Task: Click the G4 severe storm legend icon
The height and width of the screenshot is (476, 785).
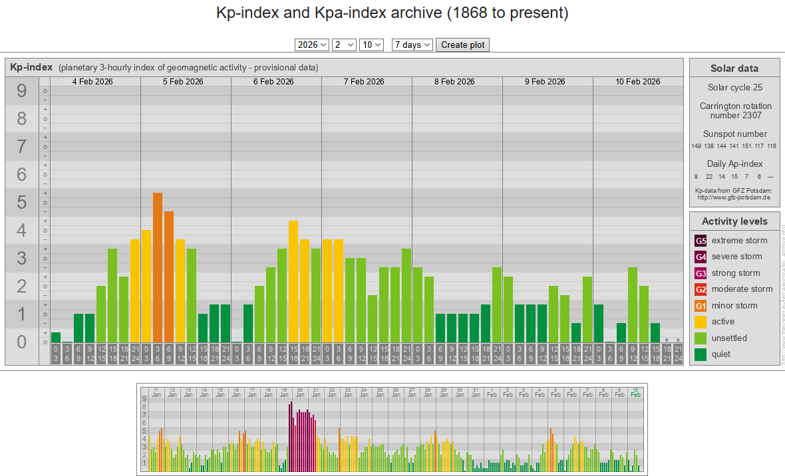Action: (701, 257)
